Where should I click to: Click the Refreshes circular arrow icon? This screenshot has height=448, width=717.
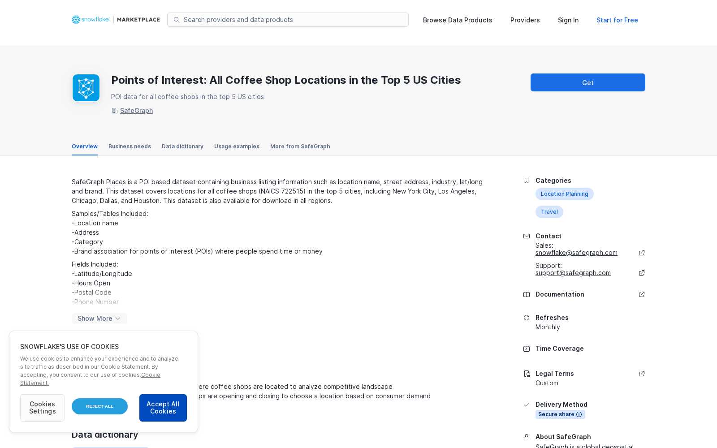(x=527, y=318)
